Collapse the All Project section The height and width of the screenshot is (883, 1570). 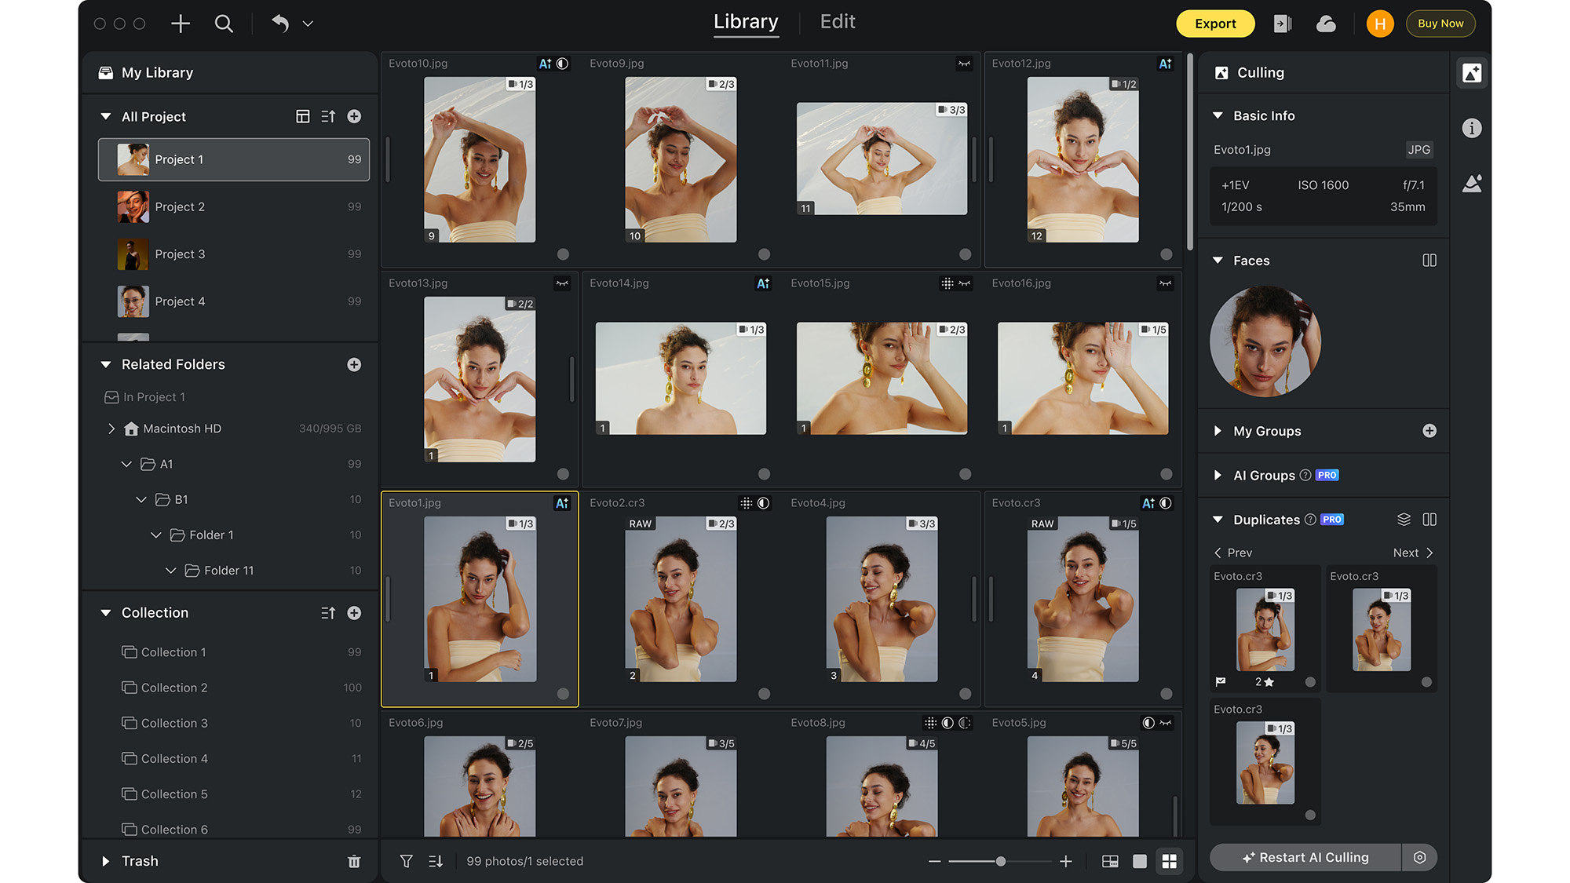tap(105, 116)
